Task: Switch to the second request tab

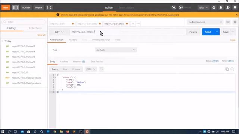Action: [89, 24]
